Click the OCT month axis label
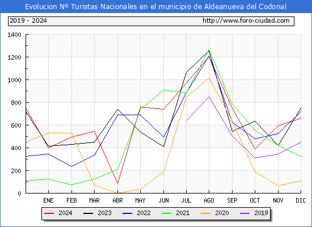Image resolution: width=312 pixels, height=227 pixels. tap(255, 200)
